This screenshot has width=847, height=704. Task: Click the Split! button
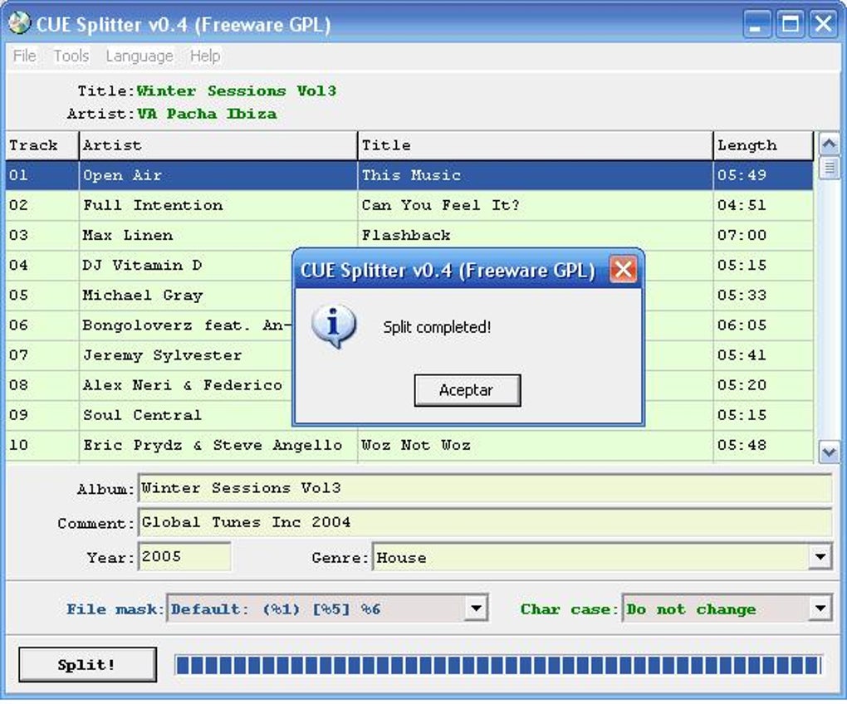(87, 665)
